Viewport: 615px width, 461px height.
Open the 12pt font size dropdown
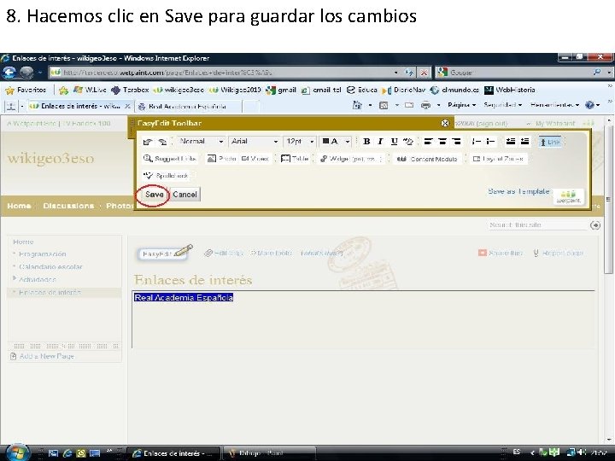point(300,141)
